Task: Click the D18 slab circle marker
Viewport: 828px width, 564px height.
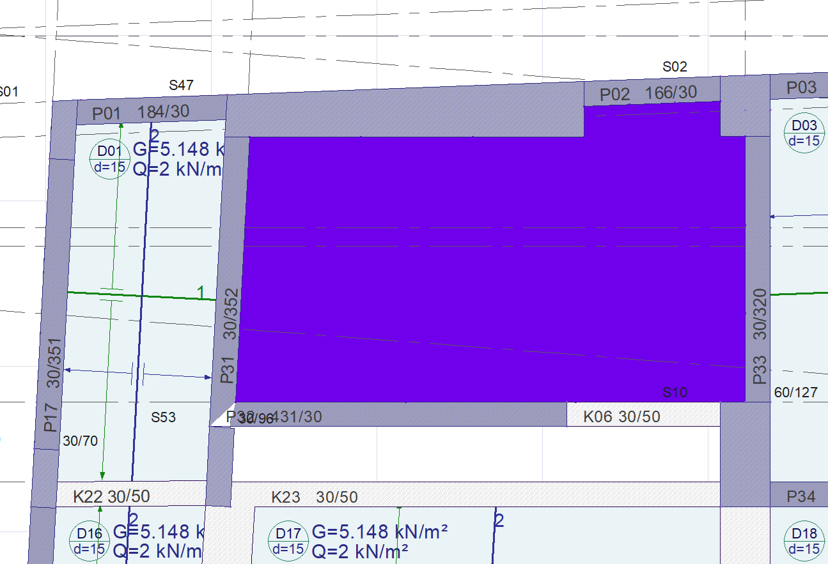Action: point(804,541)
